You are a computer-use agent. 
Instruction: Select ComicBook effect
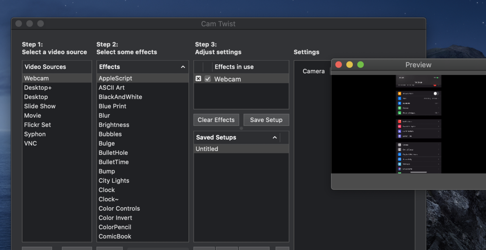click(x=143, y=236)
